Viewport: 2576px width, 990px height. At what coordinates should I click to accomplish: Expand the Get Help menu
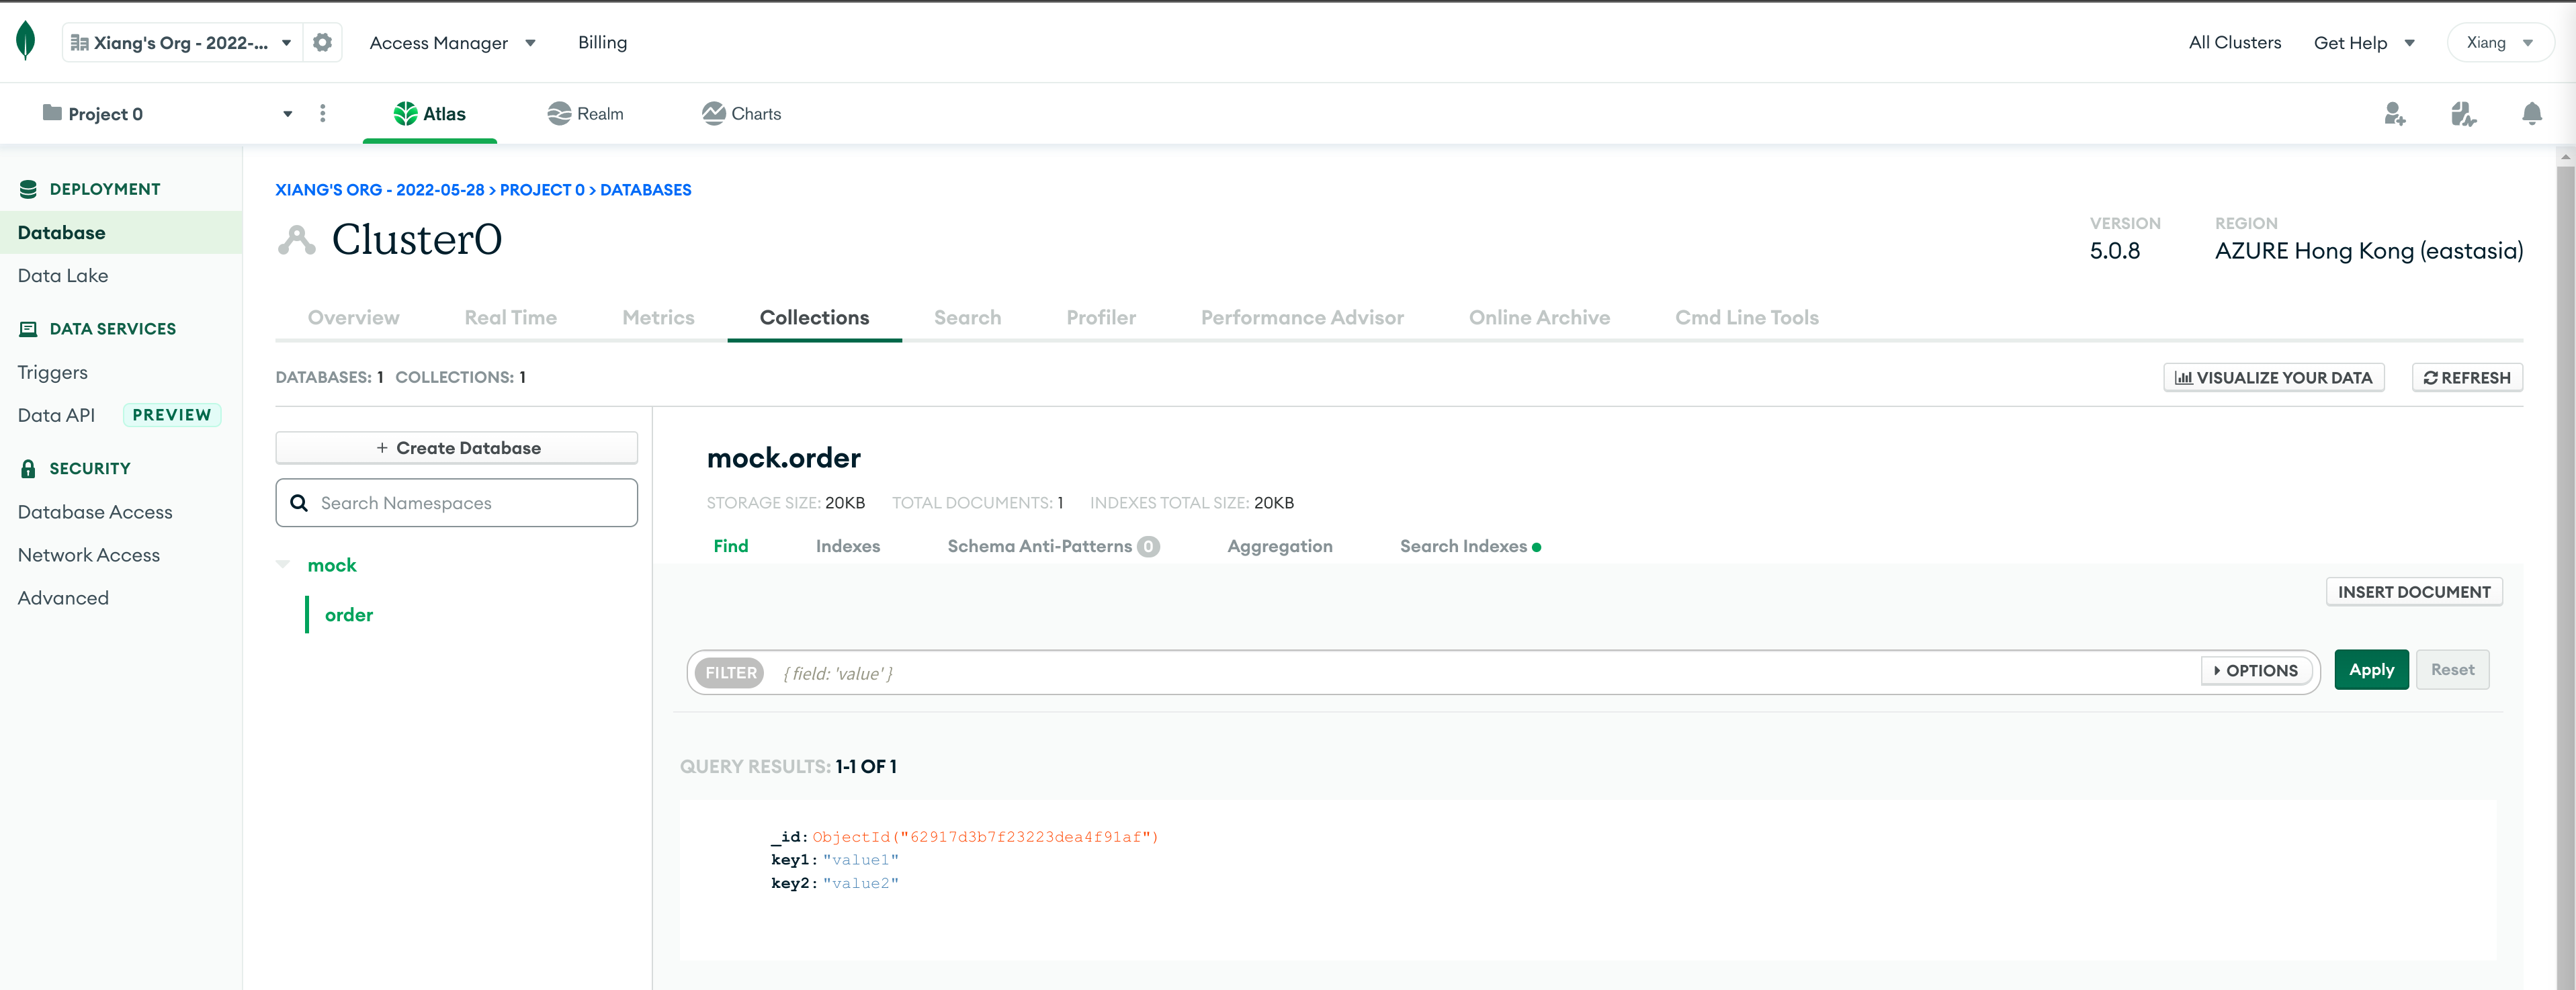(x=2364, y=43)
